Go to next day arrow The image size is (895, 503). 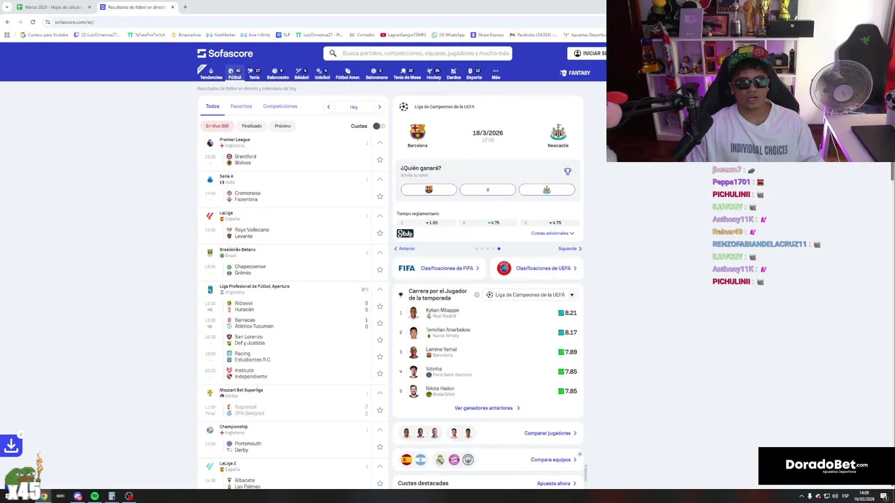(x=379, y=107)
